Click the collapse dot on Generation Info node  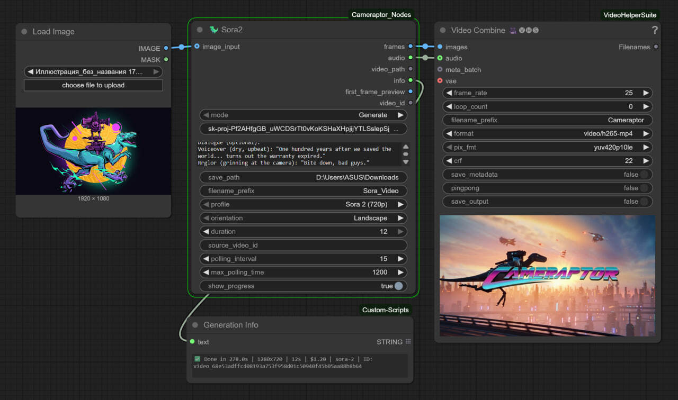click(195, 325)
